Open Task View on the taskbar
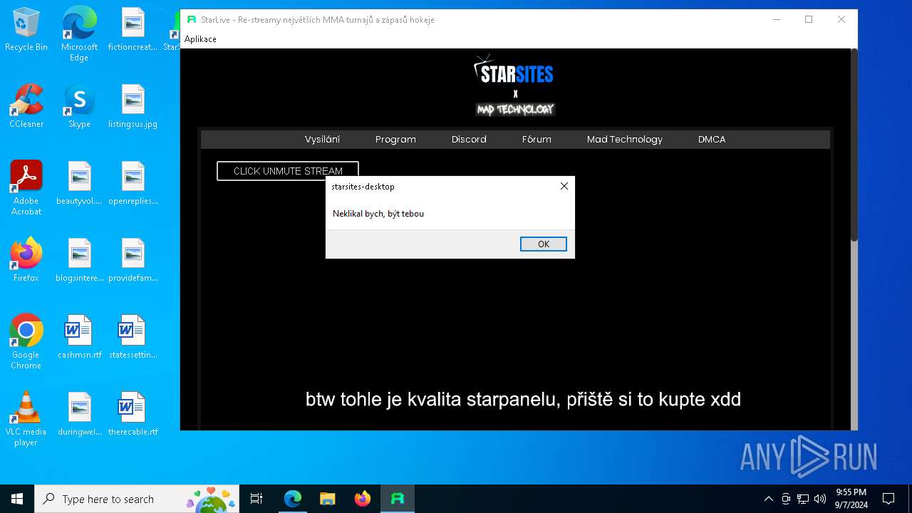The width and height of the screenshot is (912, 513). pyautogui.click(x=256, y=499)
